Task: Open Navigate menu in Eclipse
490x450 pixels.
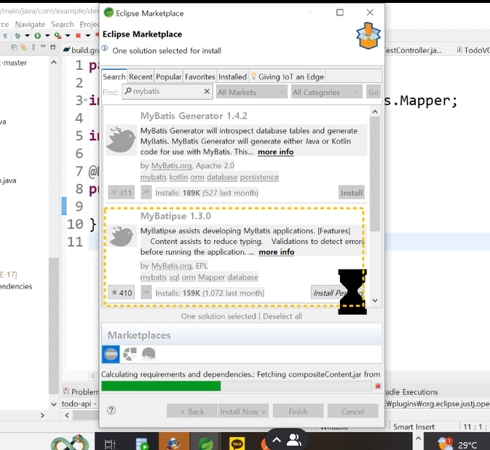Action: click(x=30, y=24)
